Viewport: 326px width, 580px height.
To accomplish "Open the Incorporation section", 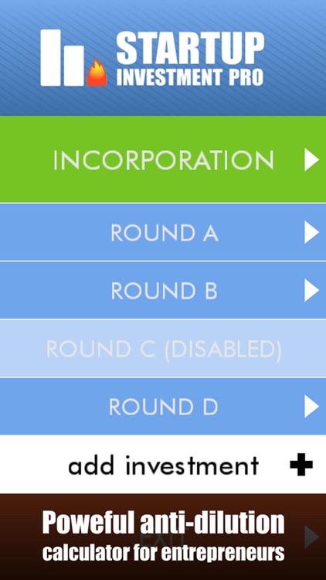I will click(x=163, y=161).
